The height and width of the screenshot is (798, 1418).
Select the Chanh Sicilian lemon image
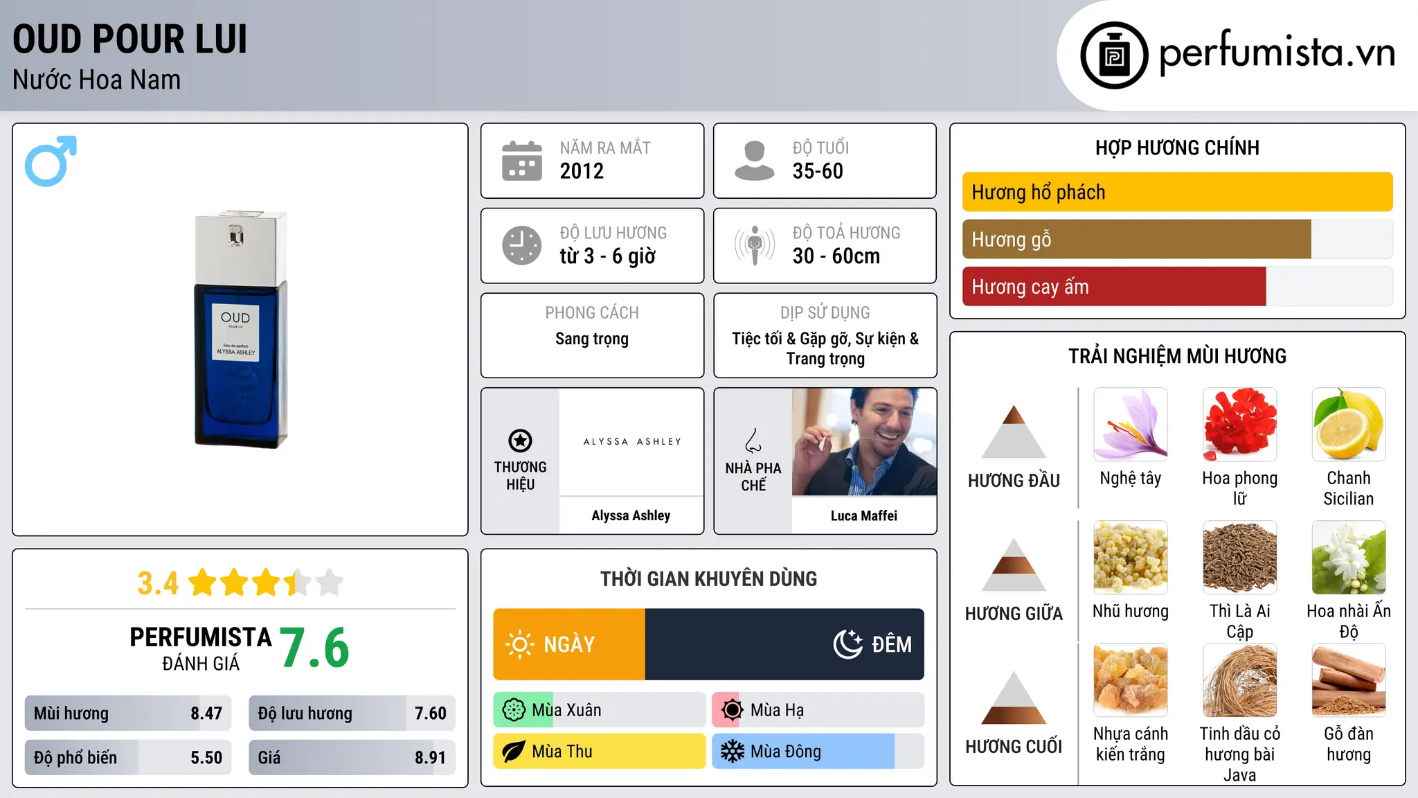pyautogui.click(x=1349, y=424)
